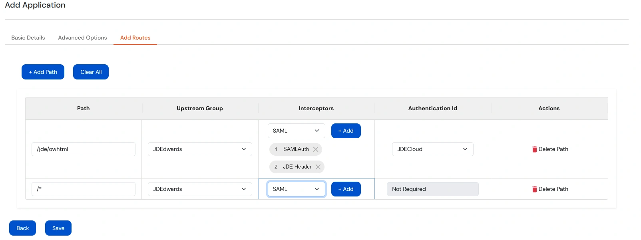Image resolution: width=641 pixels, height=240 pixels.
Task: Click the JDE Header interceptor chip label
Action: tap(297, 167)
